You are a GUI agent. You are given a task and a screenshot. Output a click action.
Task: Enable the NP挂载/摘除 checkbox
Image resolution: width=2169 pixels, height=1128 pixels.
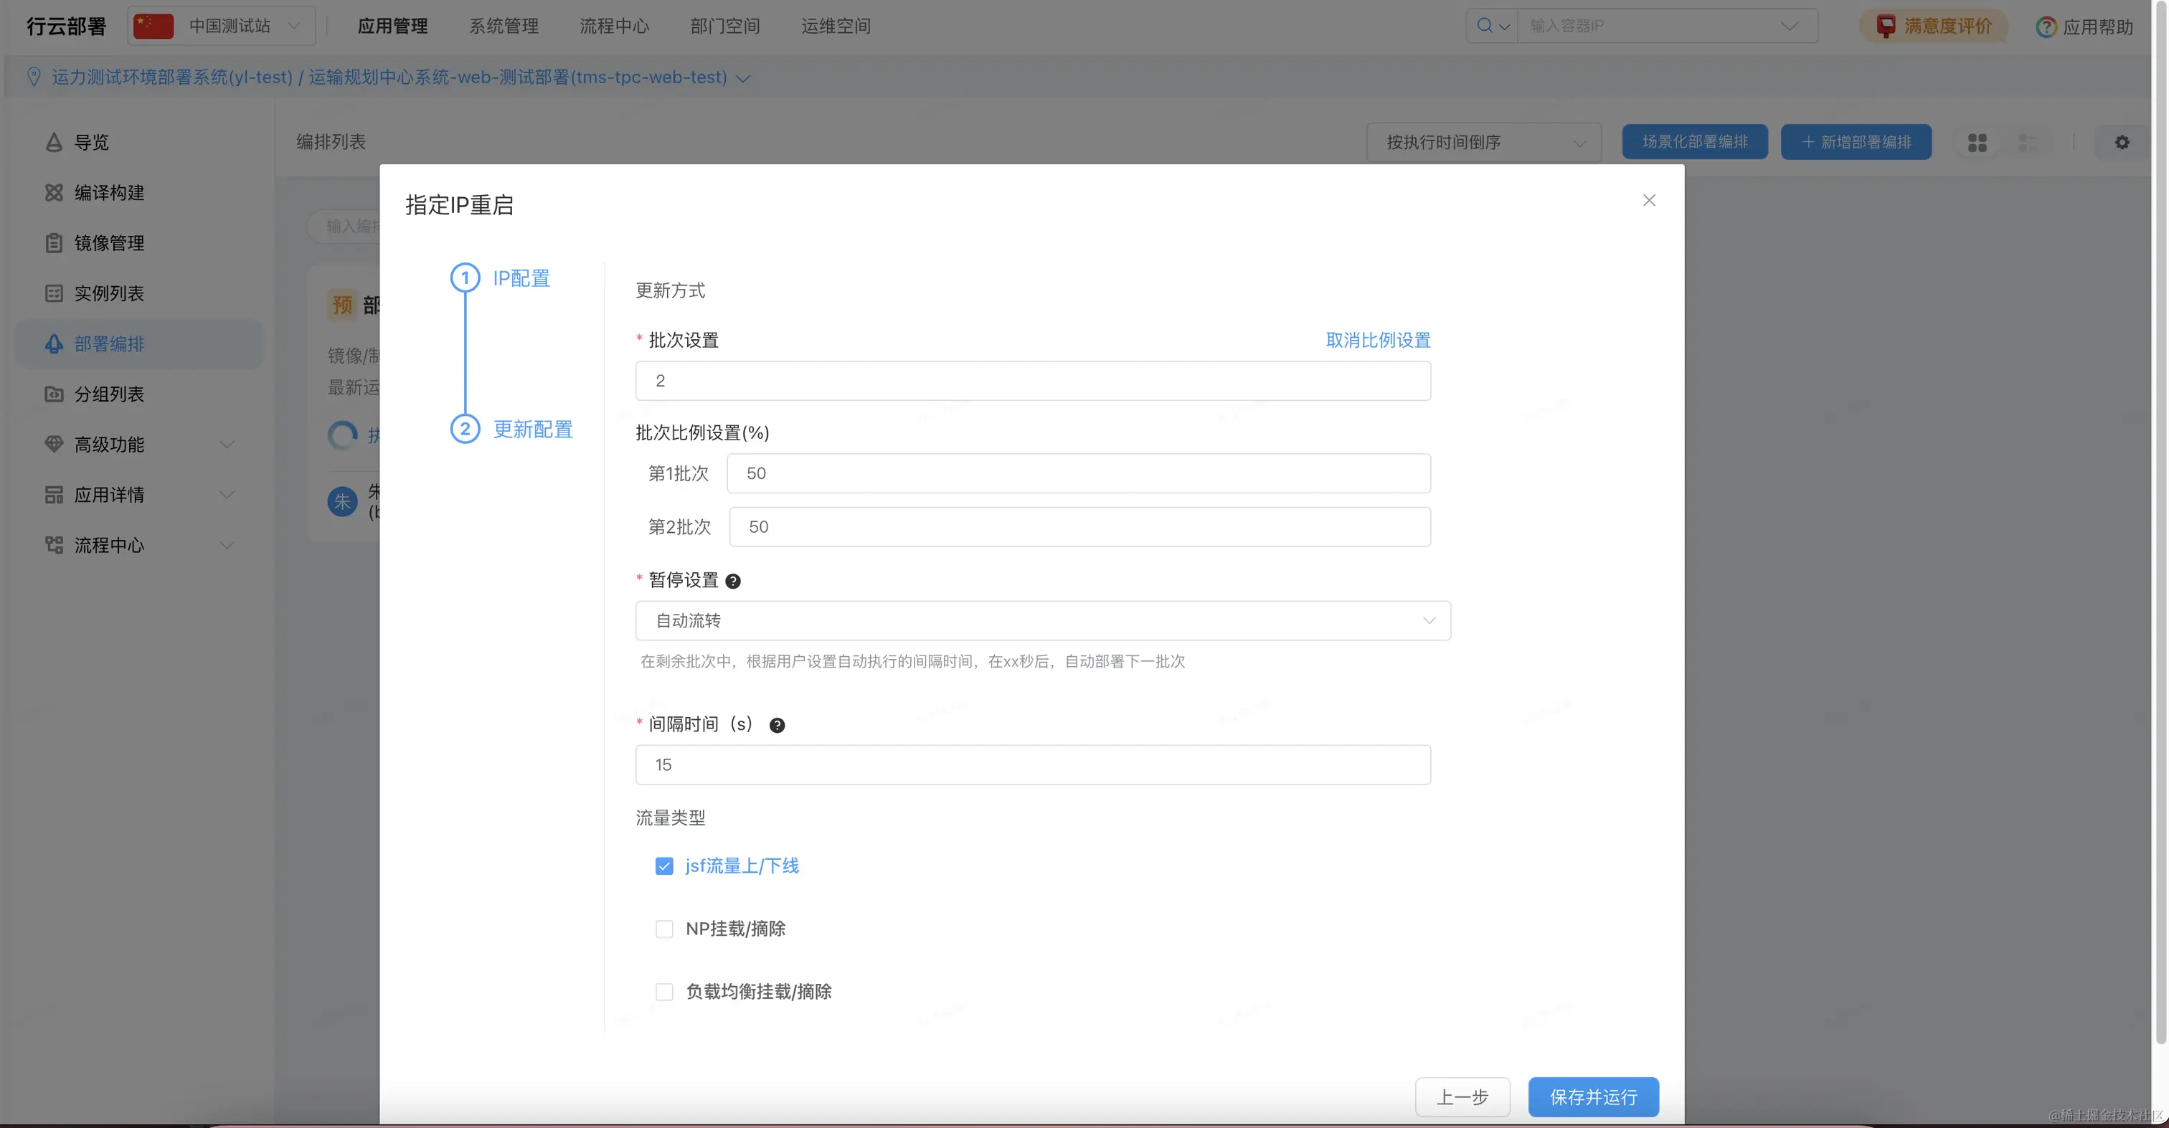click(663, 929)
